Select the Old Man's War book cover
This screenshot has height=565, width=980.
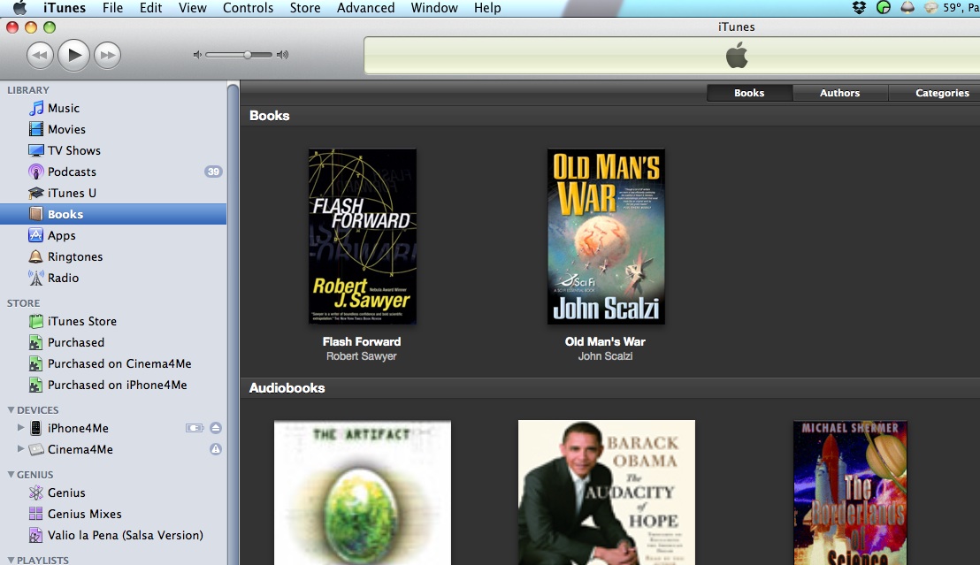(x=606, y=236)
